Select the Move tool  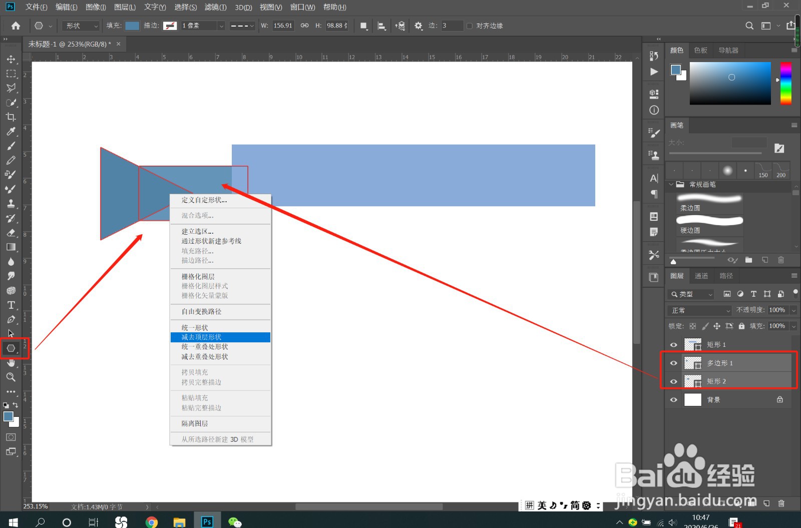(11, 59)
